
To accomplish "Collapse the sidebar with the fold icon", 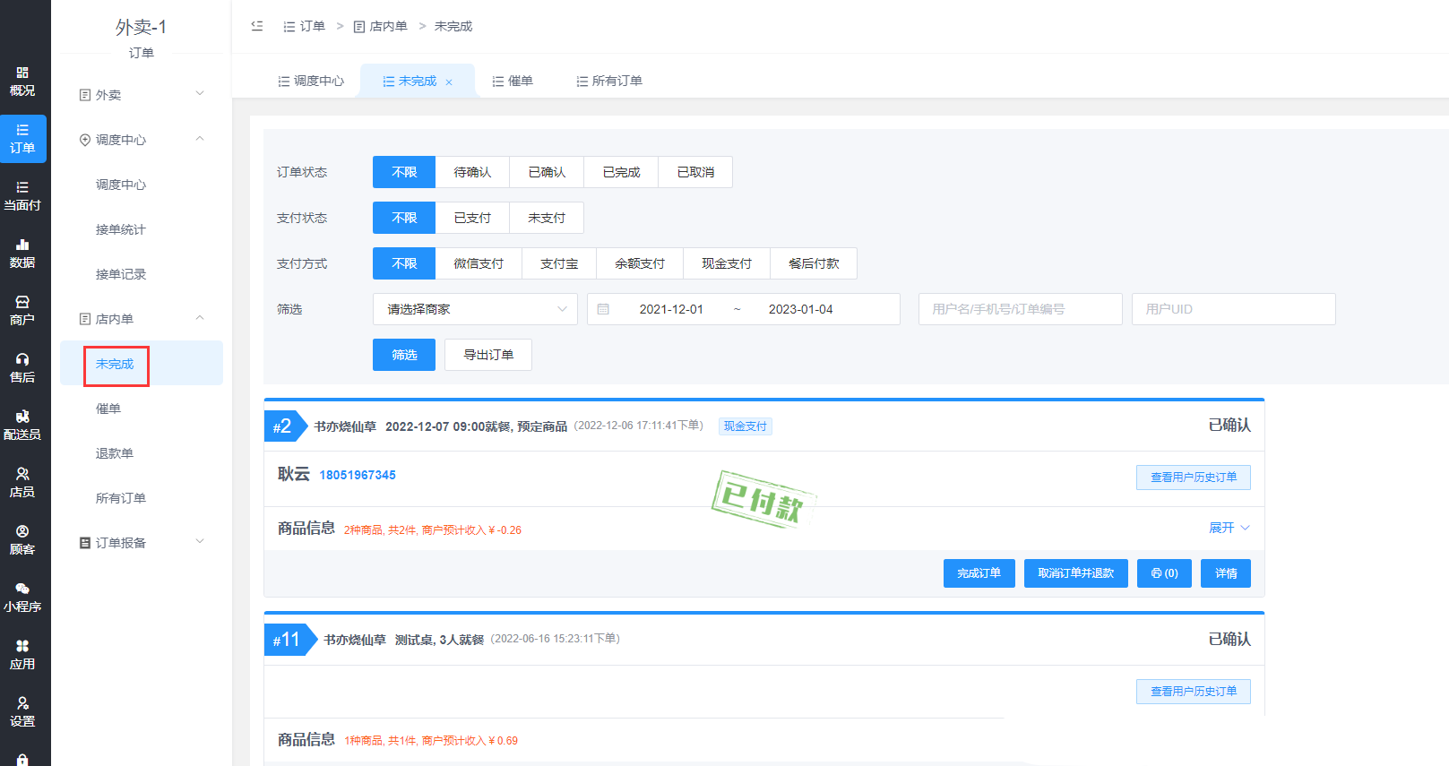I will coord(257,26).
